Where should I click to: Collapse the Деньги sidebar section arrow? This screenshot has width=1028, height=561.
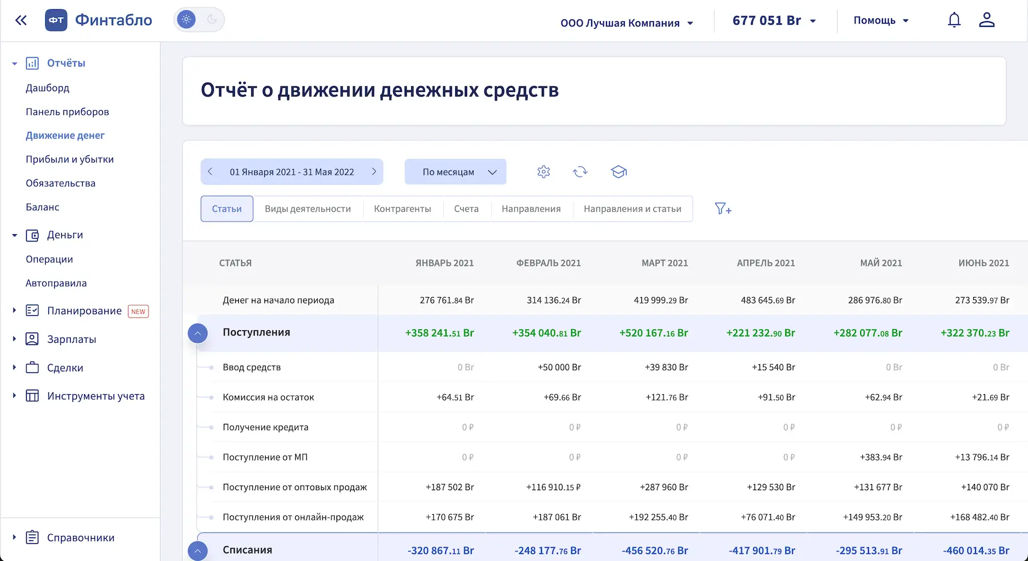pyautogui.click(x=15, y=235)
